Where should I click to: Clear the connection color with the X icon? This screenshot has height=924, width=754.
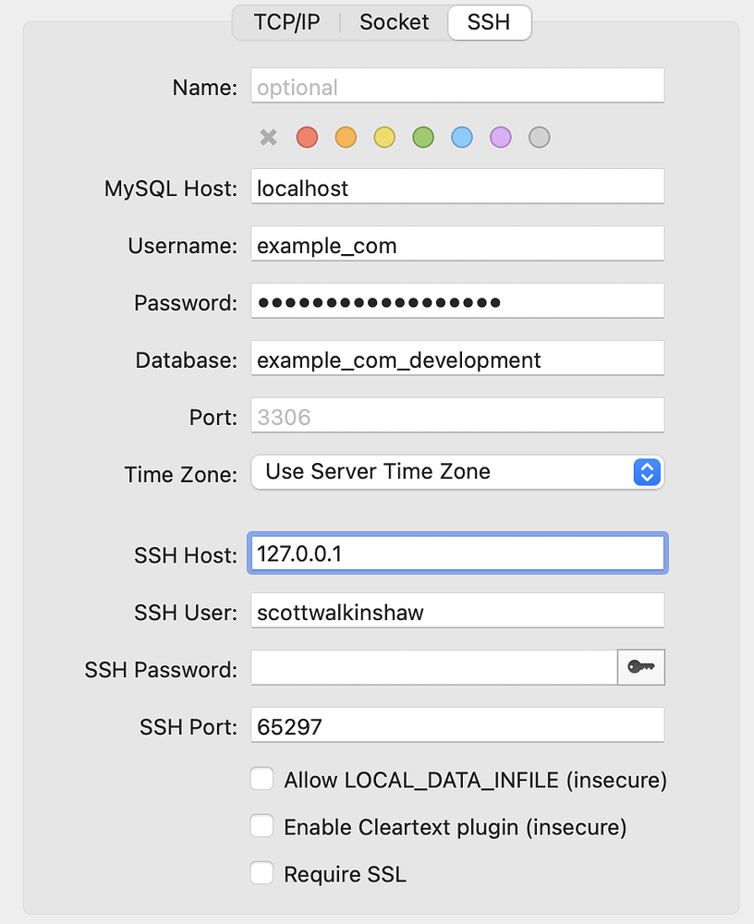268,137
